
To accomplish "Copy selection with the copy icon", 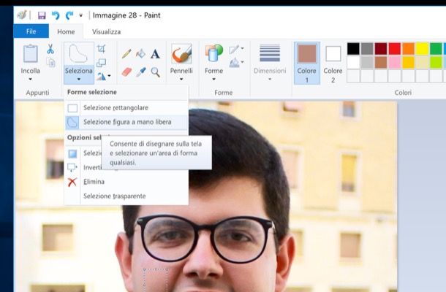I will coord(50,63).
